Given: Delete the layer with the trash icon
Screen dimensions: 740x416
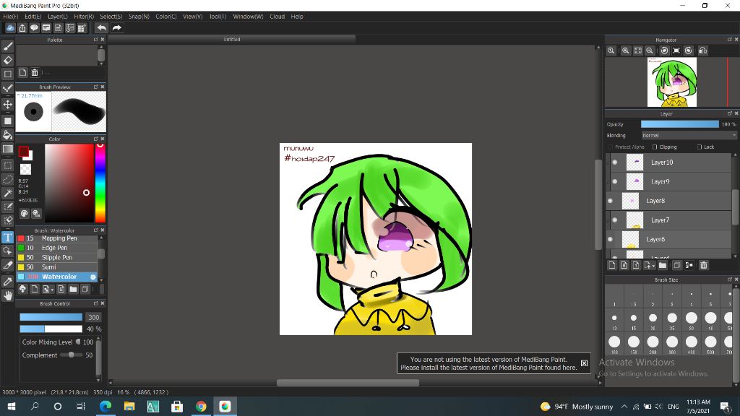Looking at the screenshot, I should (704, 265).
